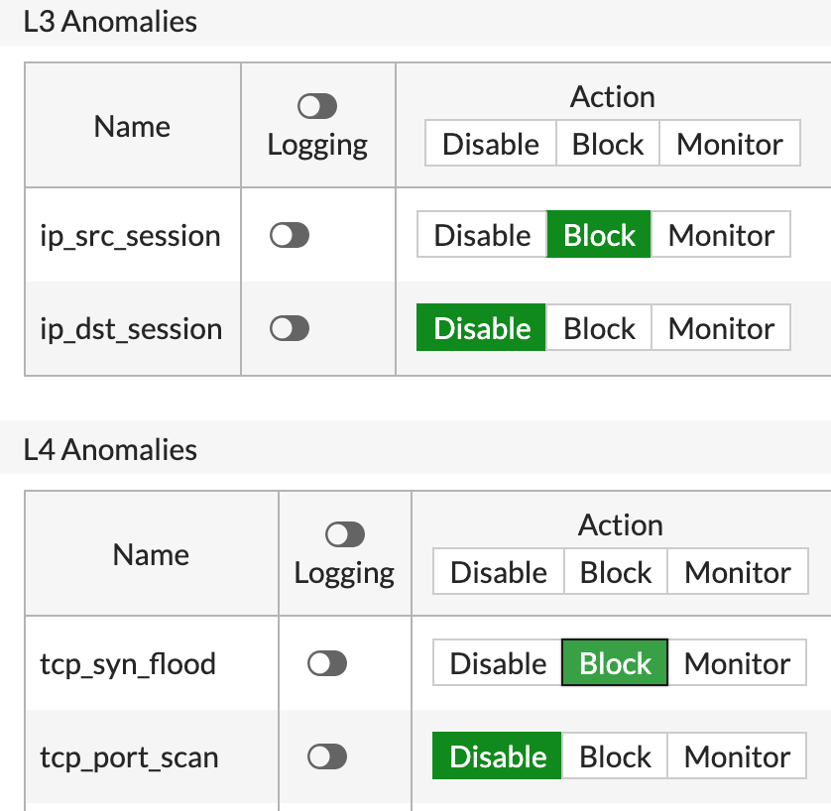The height and width of the screenshot is (811, 831).
Task: Set tcp_syn_flood action to Monitor
Action: pos(738,664)
